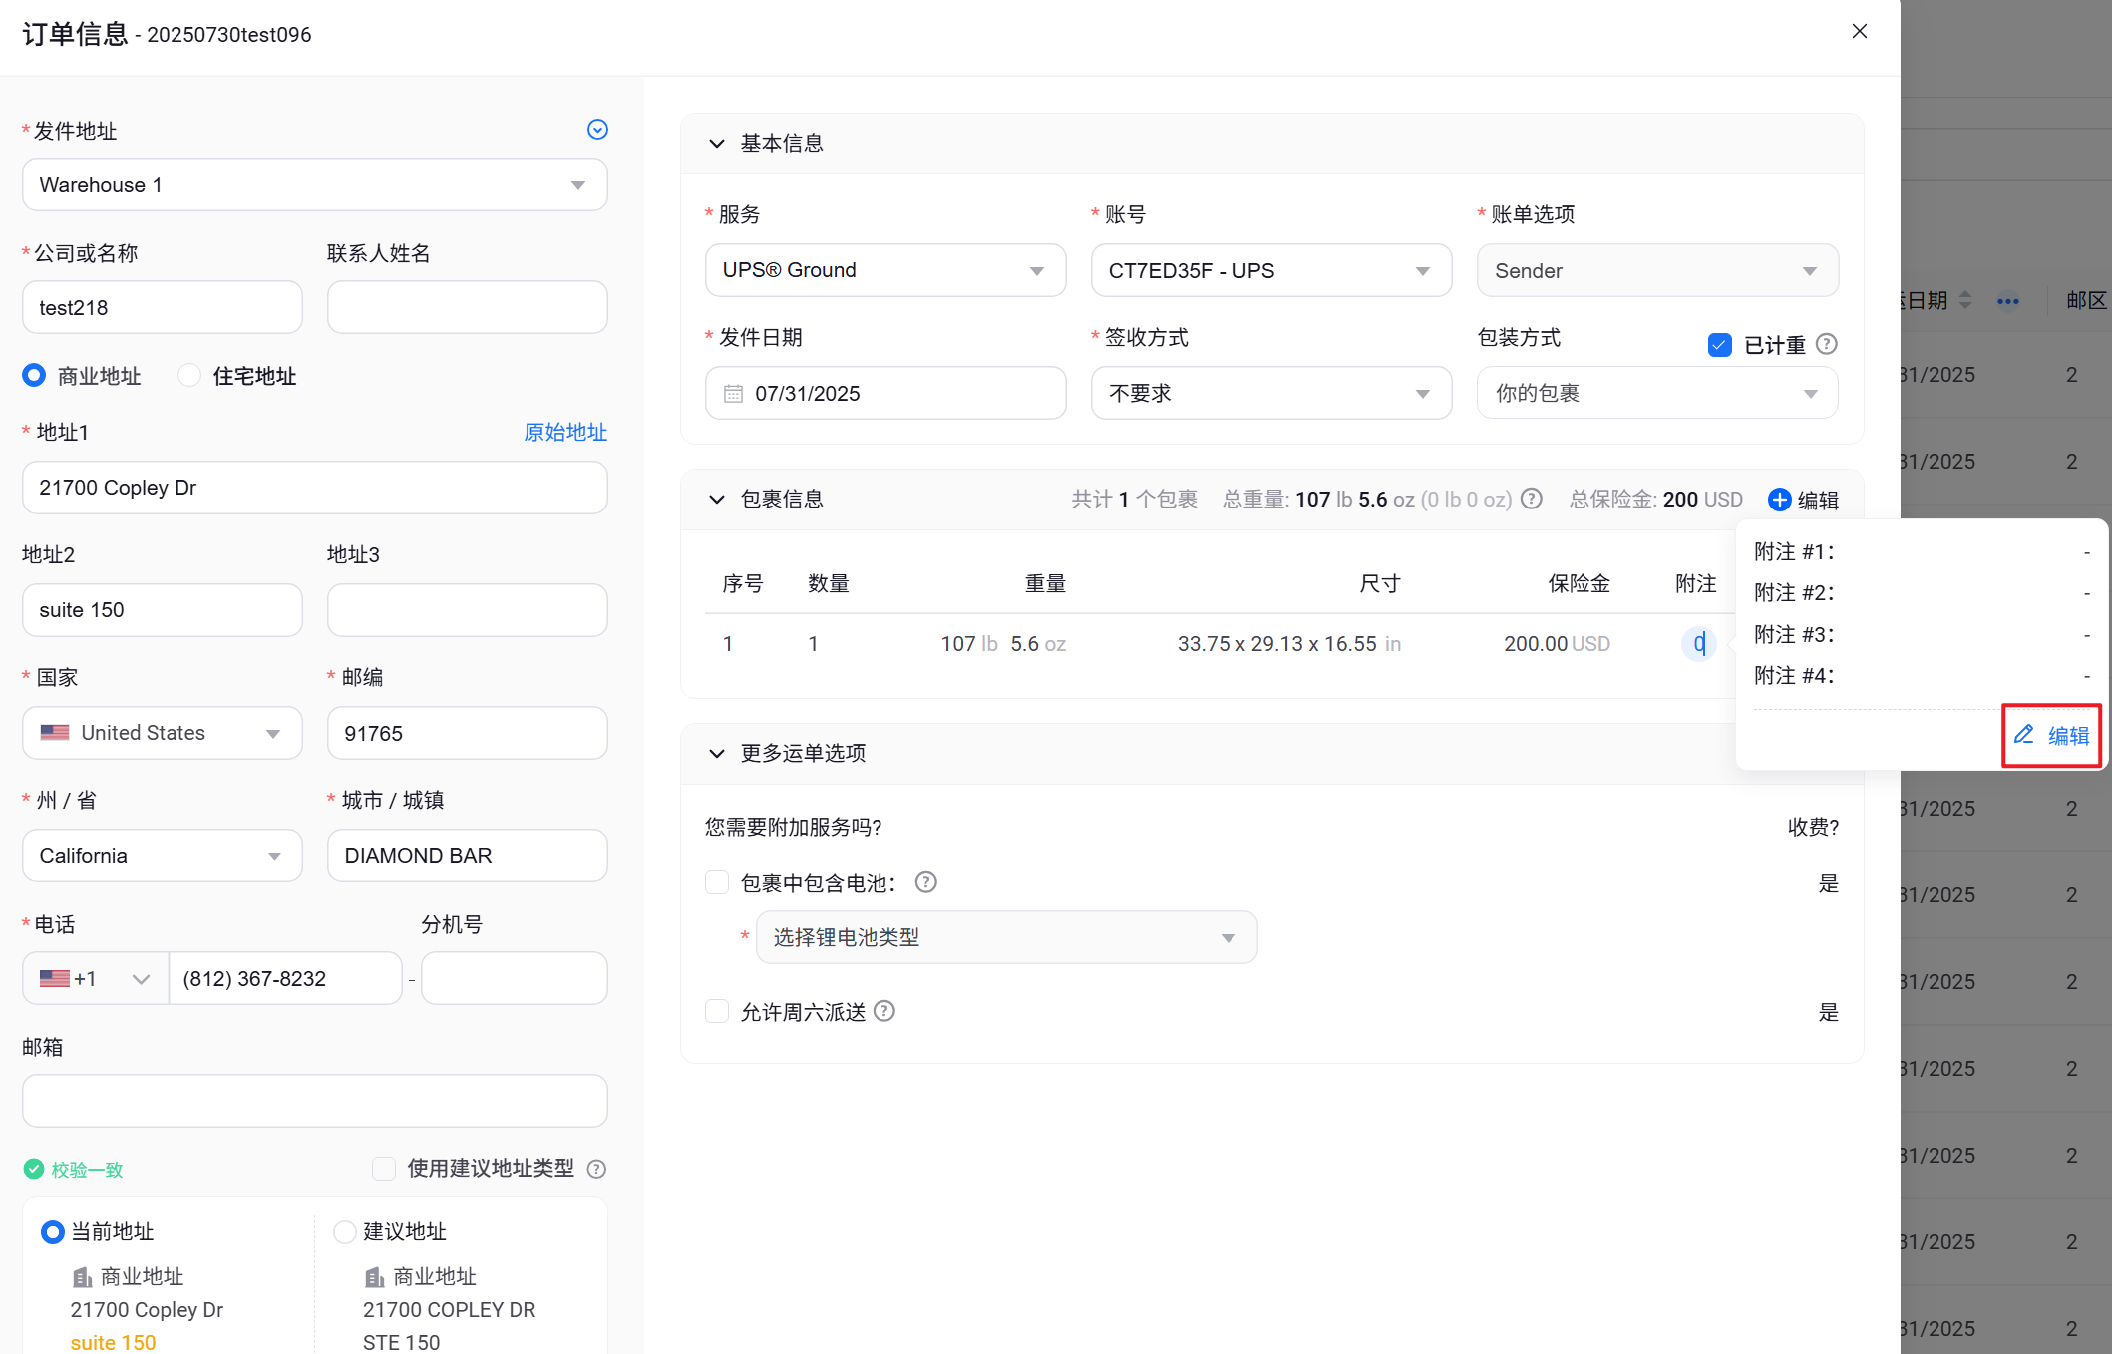Uncheck the 已计重 checkbox
The image size is (2112, 1354).
[x=1719, y=345]
